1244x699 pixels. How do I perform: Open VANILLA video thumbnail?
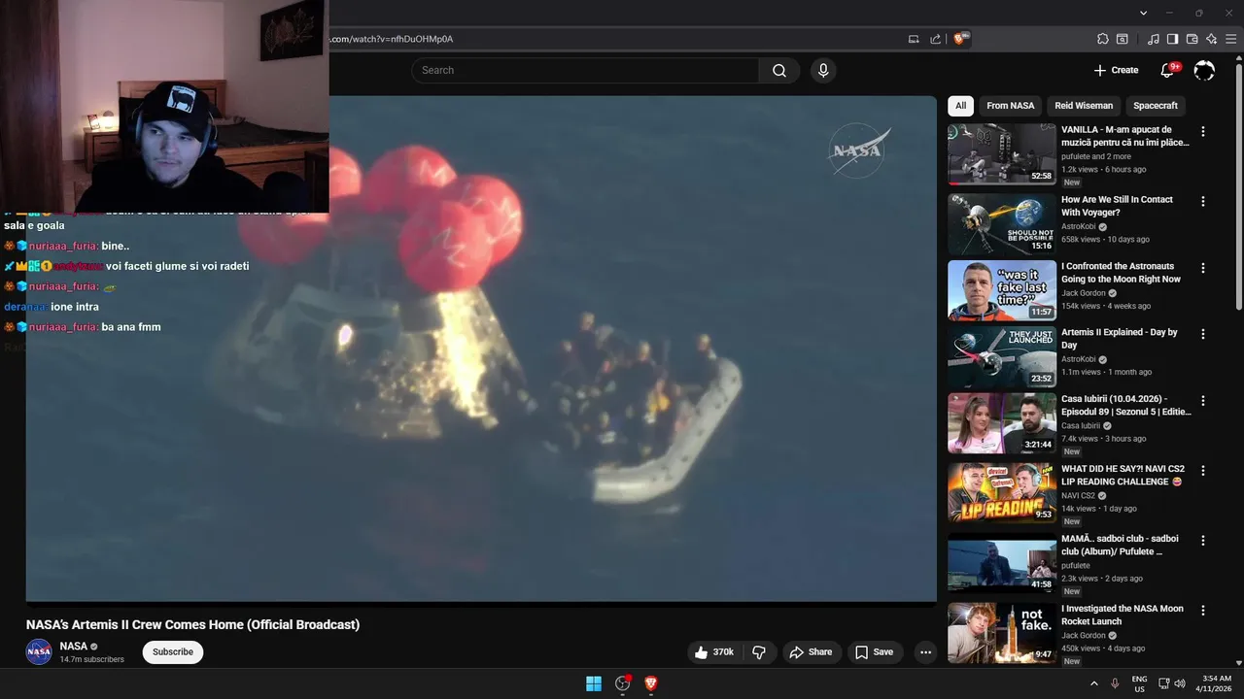point(1001,153)
